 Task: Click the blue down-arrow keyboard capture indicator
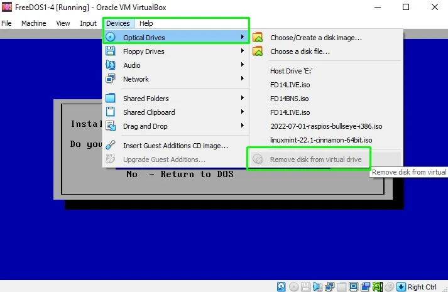(x=401, y=286)
